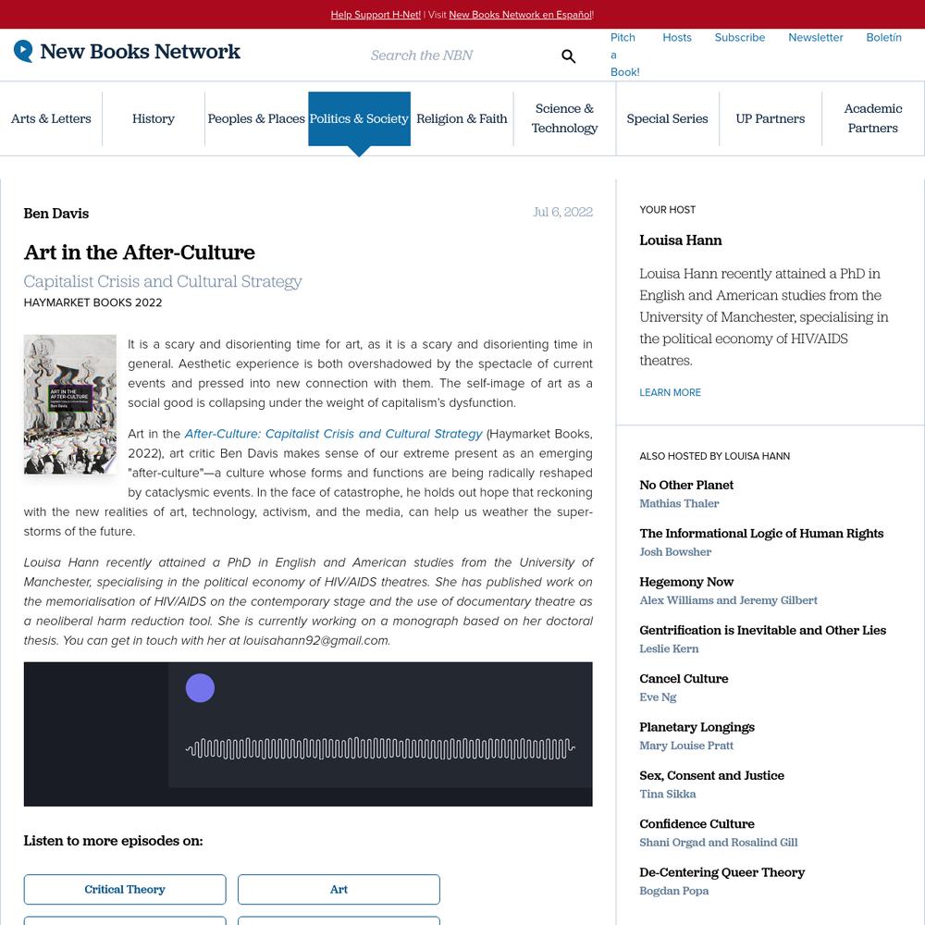Click author Eve Ng
The height and width of the screenshot is (925, 925).
tap(658, 697)
